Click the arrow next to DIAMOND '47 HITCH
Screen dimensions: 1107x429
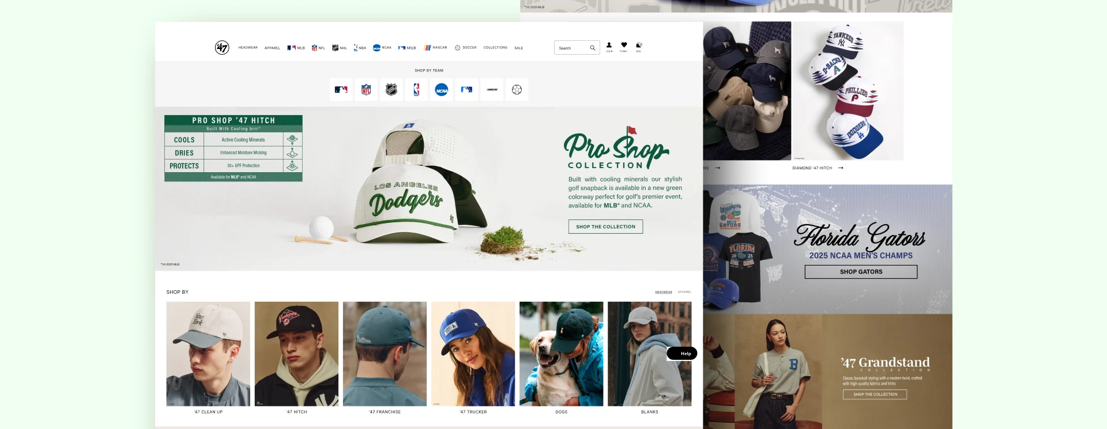click(x=841, y=168)
